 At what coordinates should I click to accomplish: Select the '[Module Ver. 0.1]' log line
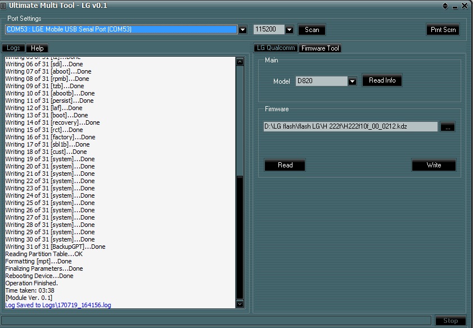(x=29, y=298)
